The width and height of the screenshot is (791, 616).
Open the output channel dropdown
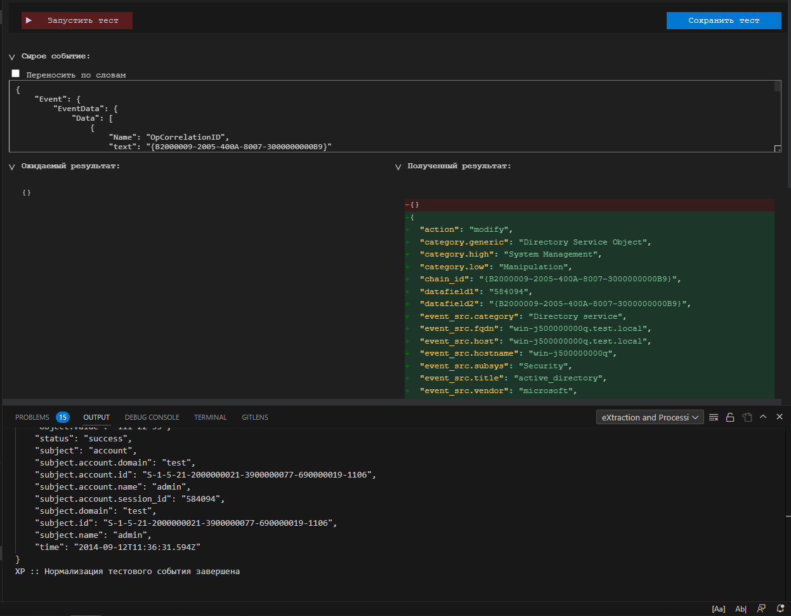coord(649,417)
